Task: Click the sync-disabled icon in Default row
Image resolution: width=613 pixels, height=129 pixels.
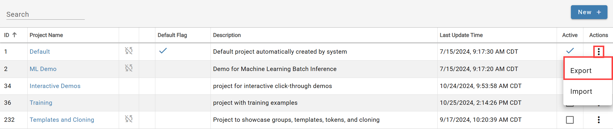Action: point(129,51)
